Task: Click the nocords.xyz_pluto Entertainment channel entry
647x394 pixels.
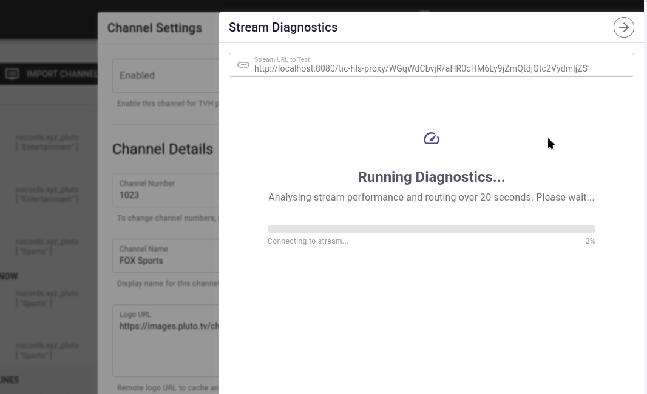Action: click(47, 142)
